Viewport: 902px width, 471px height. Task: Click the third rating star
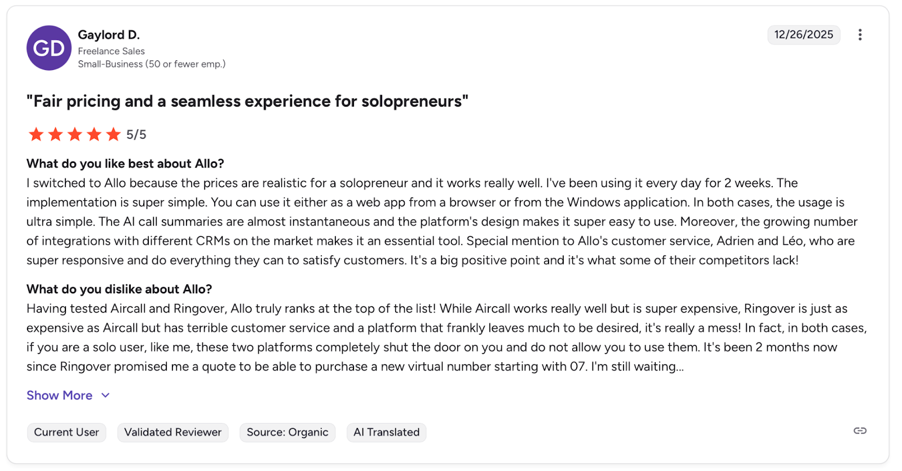click(75, 134)
